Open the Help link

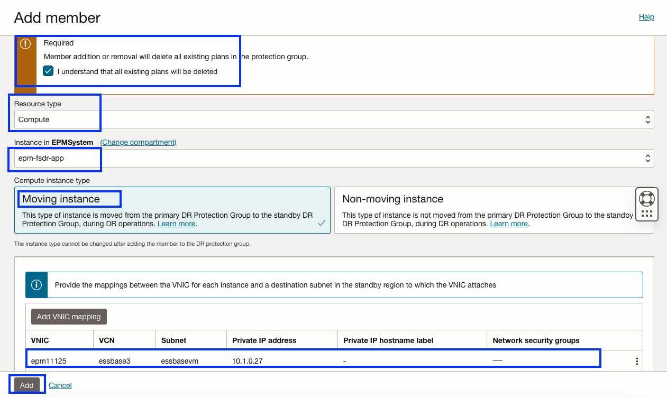pos(646,17)
